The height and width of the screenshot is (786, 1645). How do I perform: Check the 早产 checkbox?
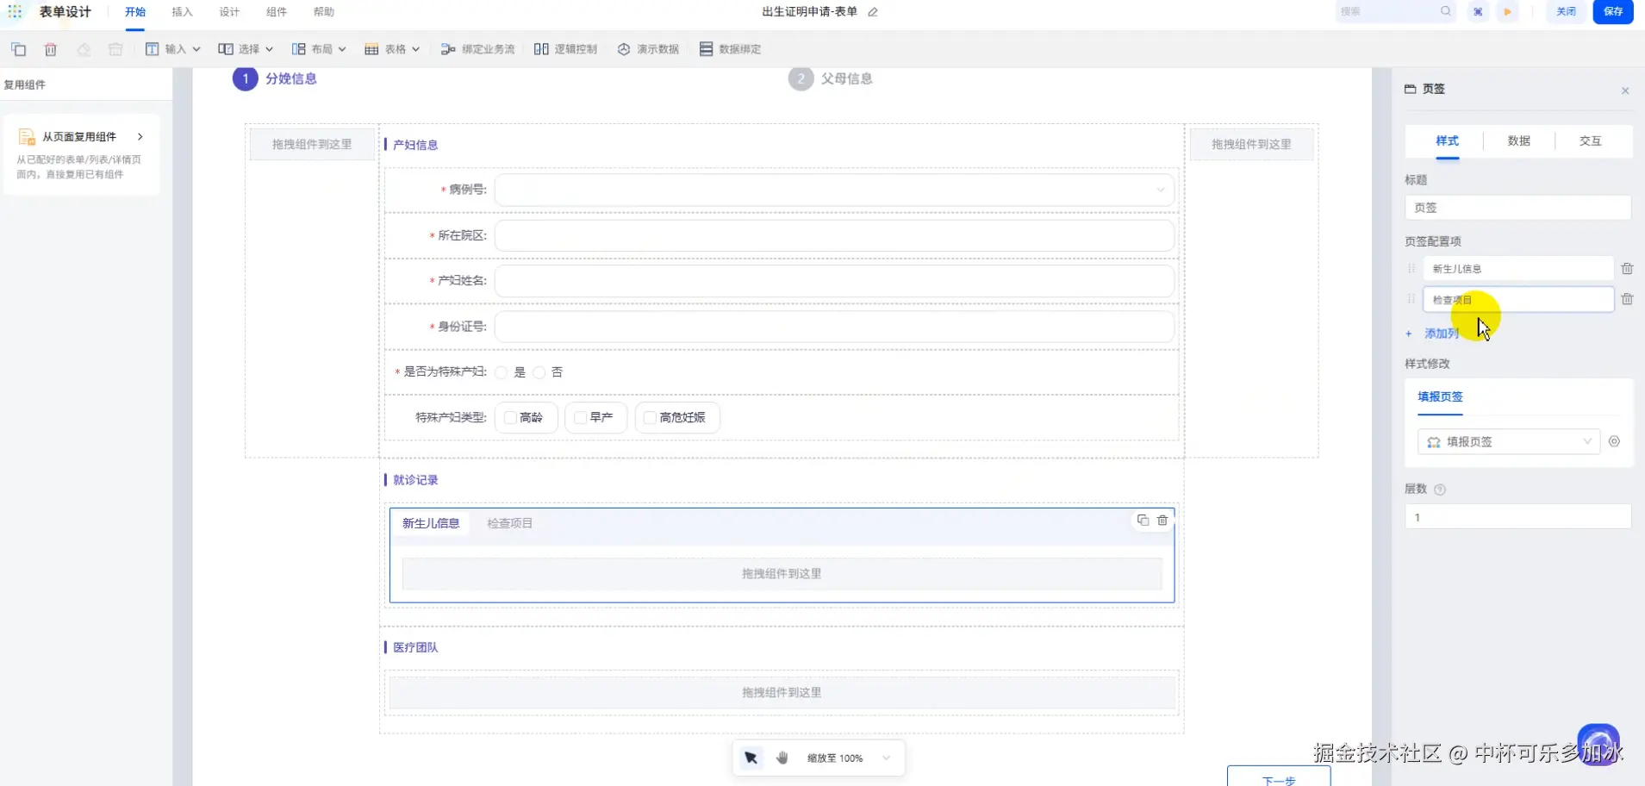click(581, 417)
